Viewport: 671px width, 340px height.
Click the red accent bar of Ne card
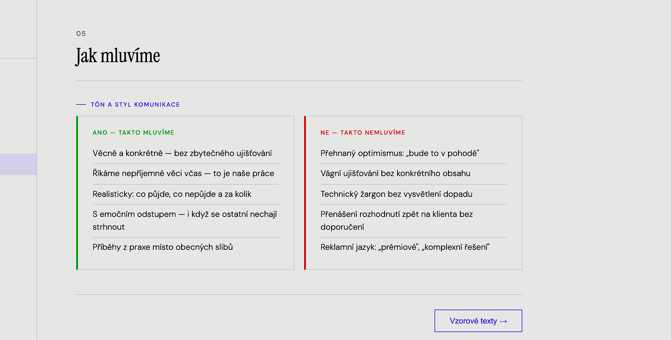(305, 193)
